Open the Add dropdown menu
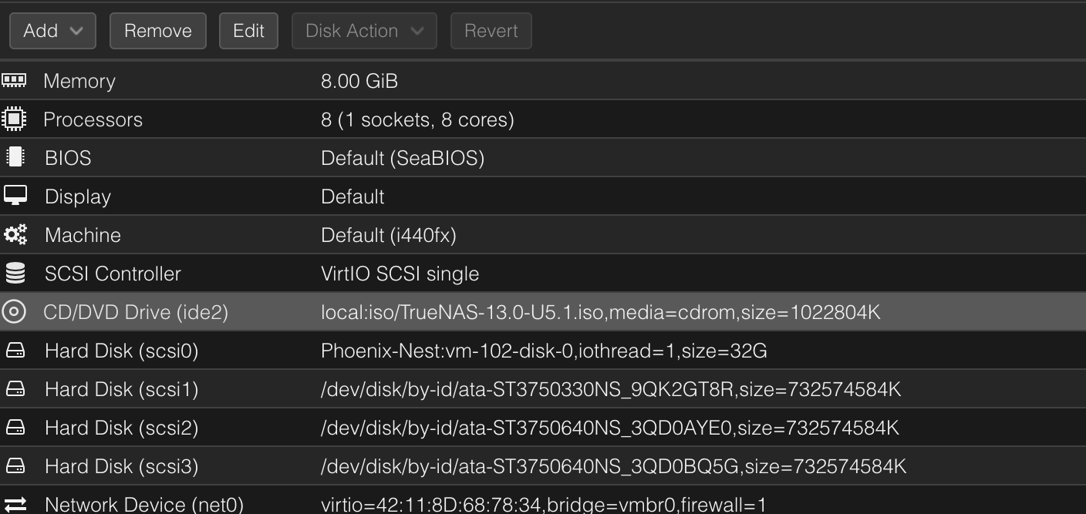Screen dimensions: 1086x514 click(52, 31)
